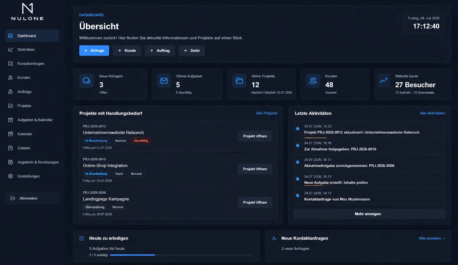Click the 5 Aufgaben für heute text
Image resolution: width=458 pixels, height=265 pixels.
point(107,249)
